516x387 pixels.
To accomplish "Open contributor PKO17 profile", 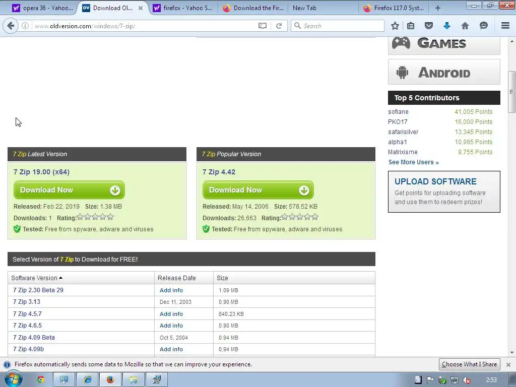I will point(398,122).
